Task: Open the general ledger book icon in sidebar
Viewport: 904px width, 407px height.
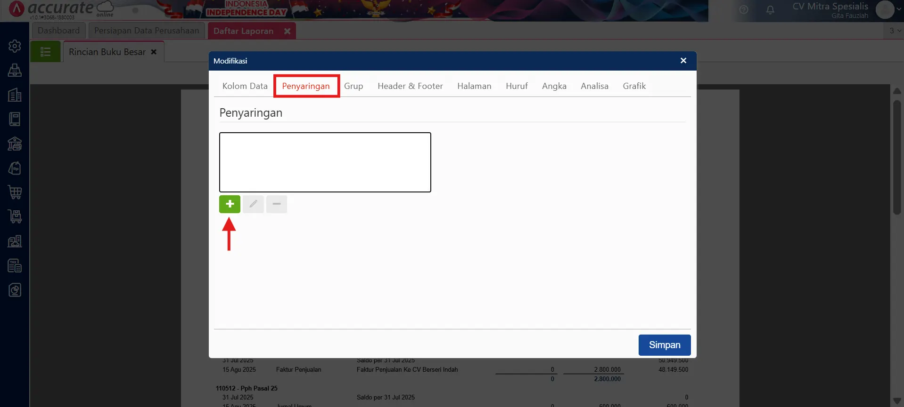Action: coord(15,119)
